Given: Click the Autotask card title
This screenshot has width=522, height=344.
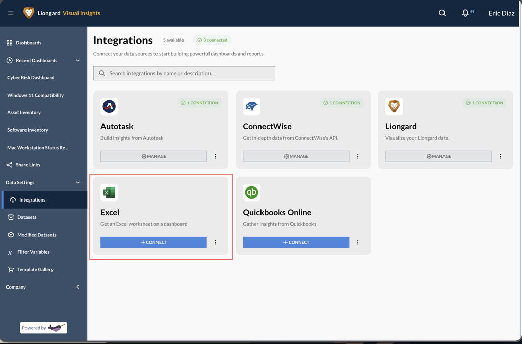Looking at the screenshot, I should coord(117,126).
